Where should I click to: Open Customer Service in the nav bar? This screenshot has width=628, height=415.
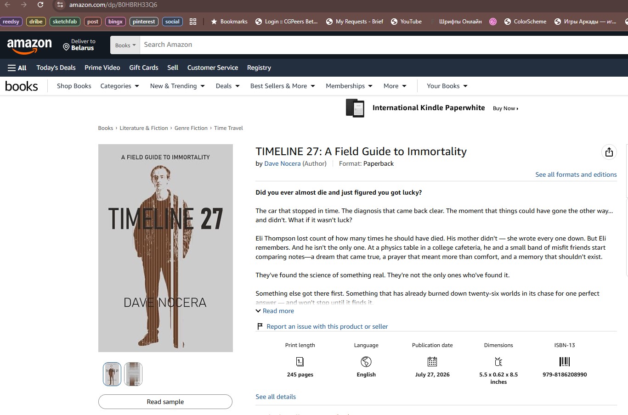point(213,67)
